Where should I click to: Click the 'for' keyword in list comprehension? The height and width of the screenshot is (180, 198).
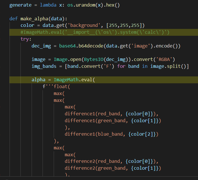(x=121, y=66)
